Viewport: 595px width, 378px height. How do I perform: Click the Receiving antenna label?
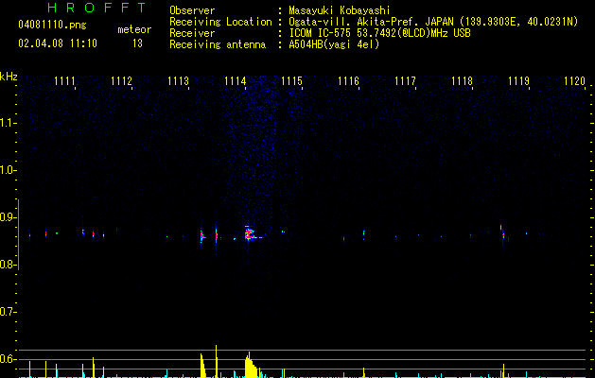pos(218,44)
